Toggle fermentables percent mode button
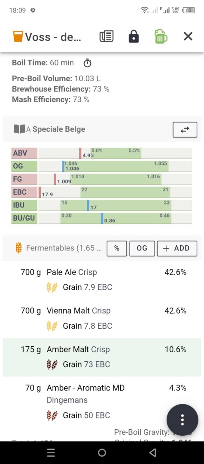 [117, 248]
